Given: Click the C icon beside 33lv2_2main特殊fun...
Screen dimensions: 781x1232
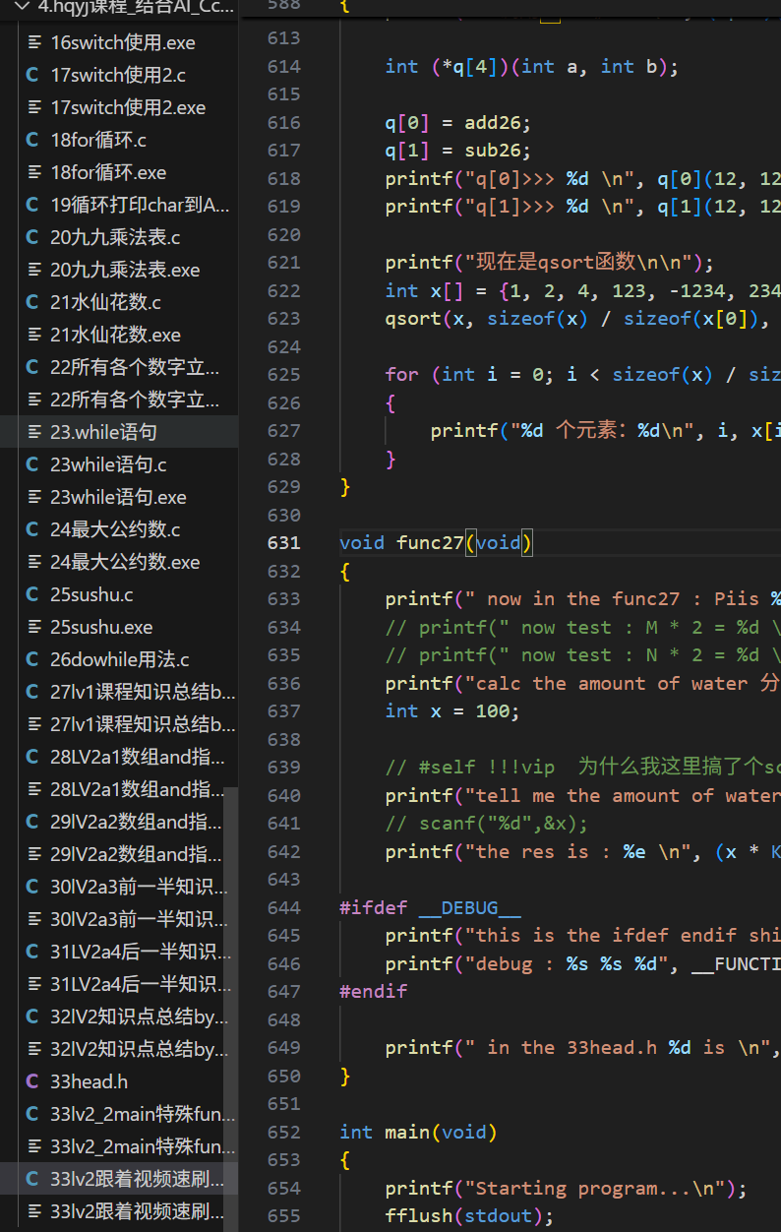Looking at the screenshot, I should (32, 1114).
